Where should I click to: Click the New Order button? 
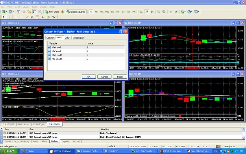coord(52,12)
